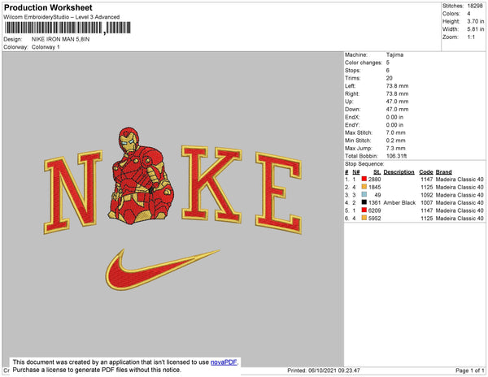Open the novaPDF hyperlink
The image size is (488, 377).
[x=224, y=362]
